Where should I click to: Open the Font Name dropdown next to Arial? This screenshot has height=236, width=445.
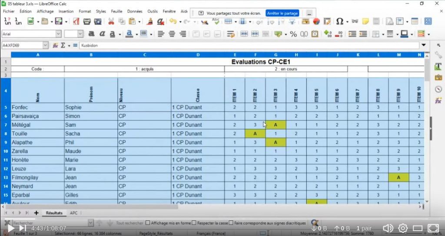[59, 34]
